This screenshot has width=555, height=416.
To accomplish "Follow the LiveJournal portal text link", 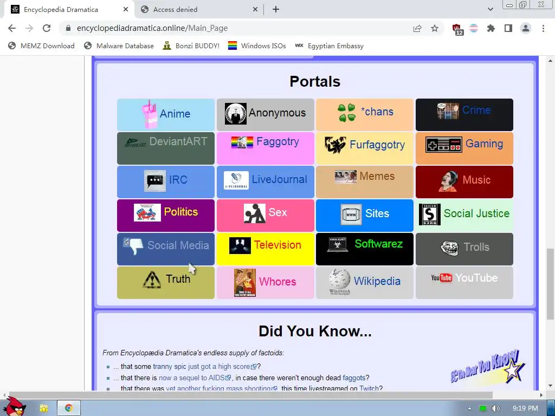I will click(x=279, y=179).
